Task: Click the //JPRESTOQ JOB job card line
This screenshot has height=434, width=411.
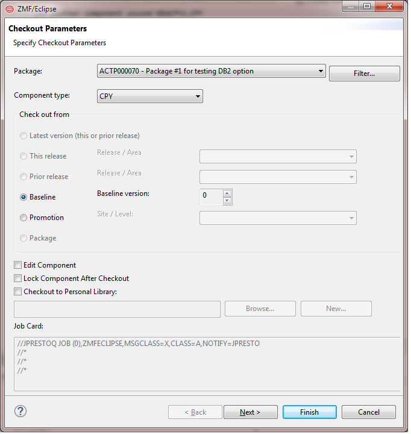Action: 139,344
